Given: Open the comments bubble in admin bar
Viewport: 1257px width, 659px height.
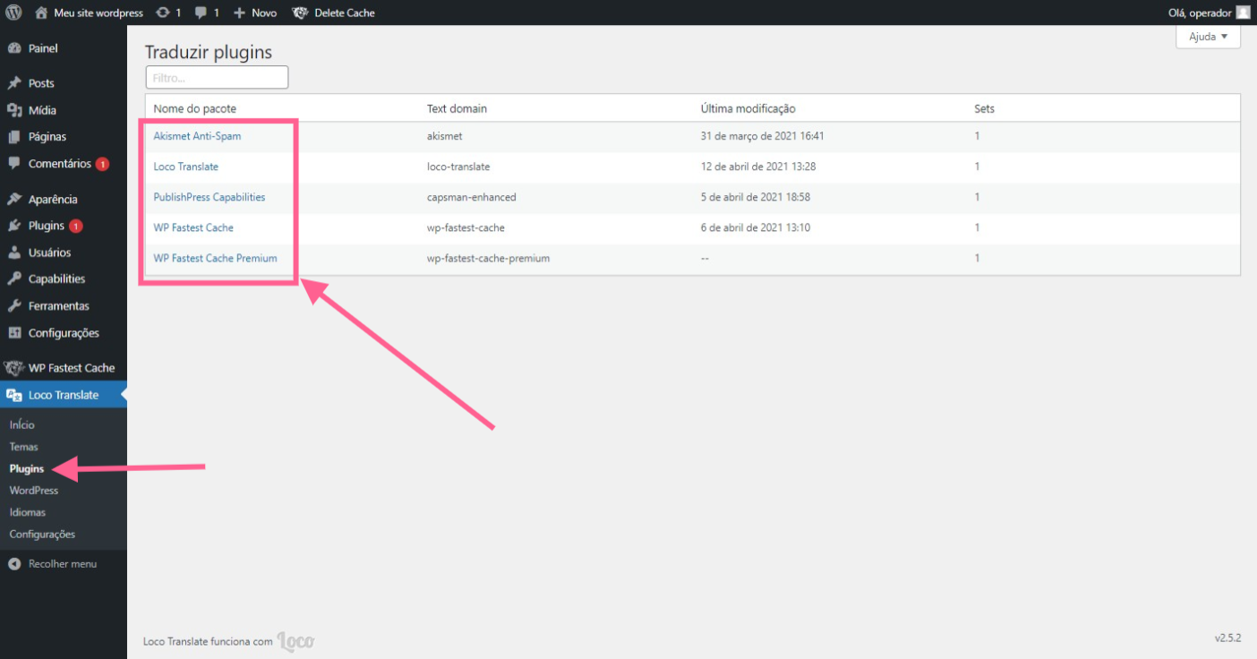Looking at the screenshot, I should (201, 13).
